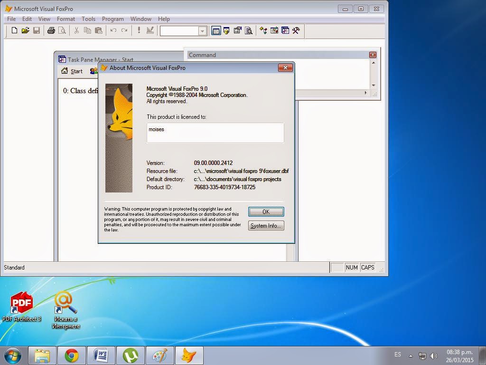The width and height of the screenshot is (486, 365).
Task: Click the Data Session Window icon
Action: pyautogui.click(x=226, y=30)
